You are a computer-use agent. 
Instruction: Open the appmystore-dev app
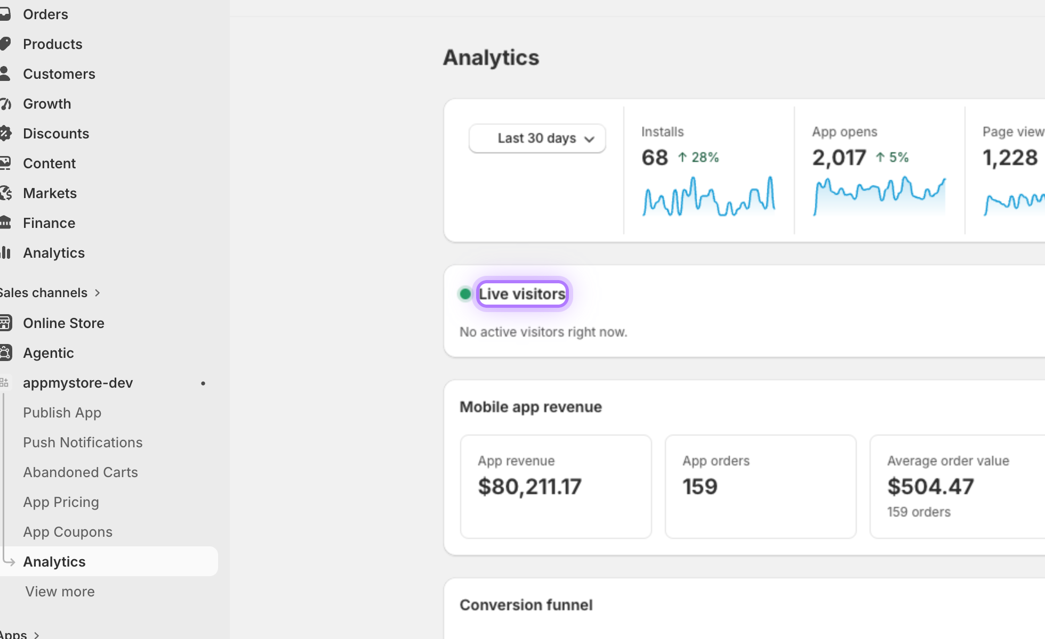tap(78, 383)
